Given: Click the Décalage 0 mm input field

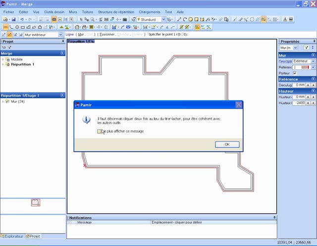Looking at the screenshot, I should point(299,85).
